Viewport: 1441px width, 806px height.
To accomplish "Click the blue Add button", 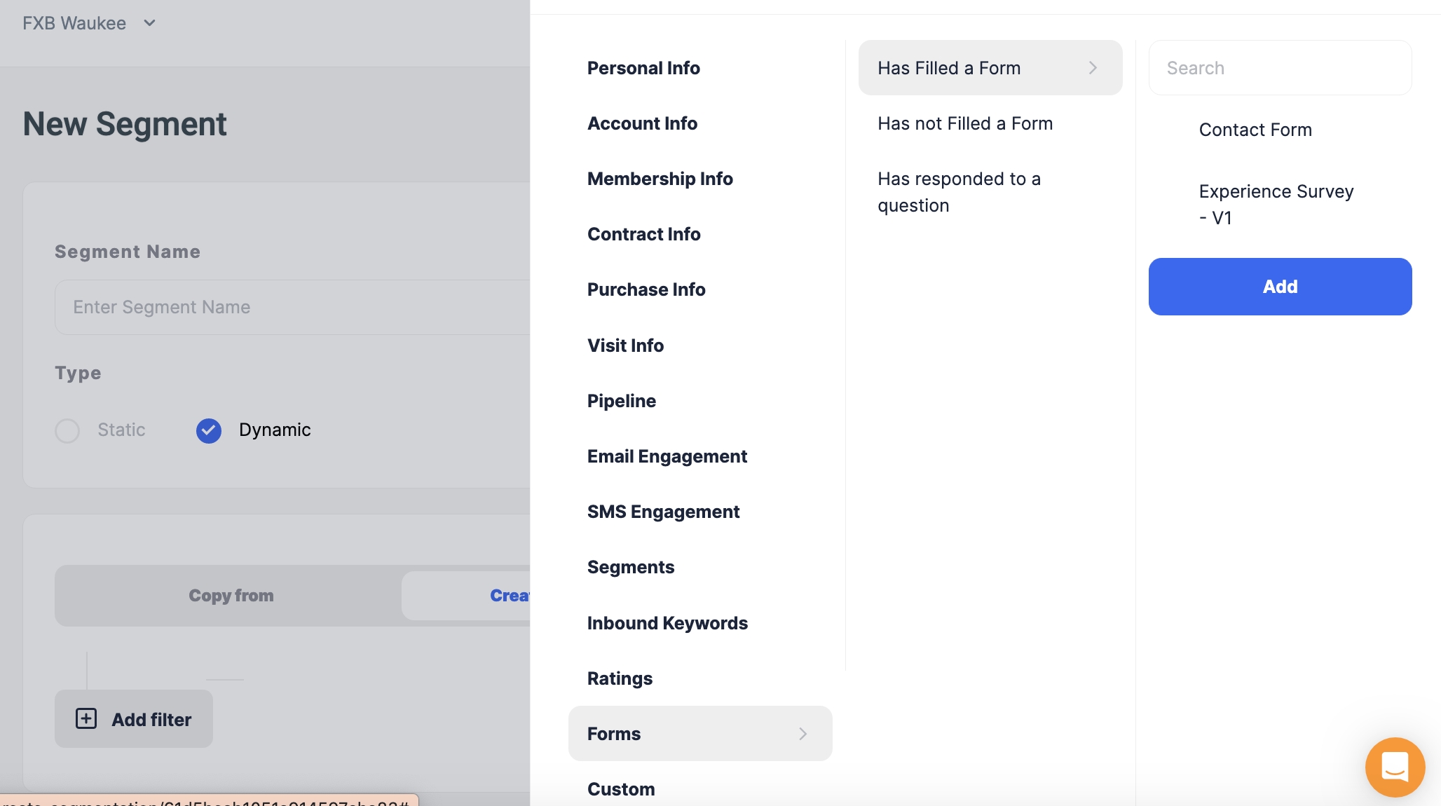I will point(1279,287).
